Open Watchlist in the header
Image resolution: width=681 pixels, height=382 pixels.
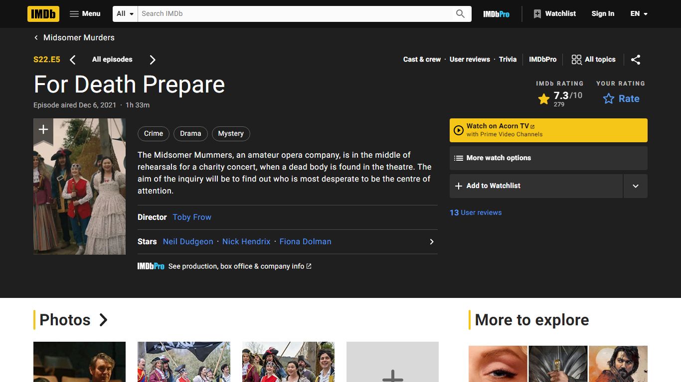(x=554, y=14)
